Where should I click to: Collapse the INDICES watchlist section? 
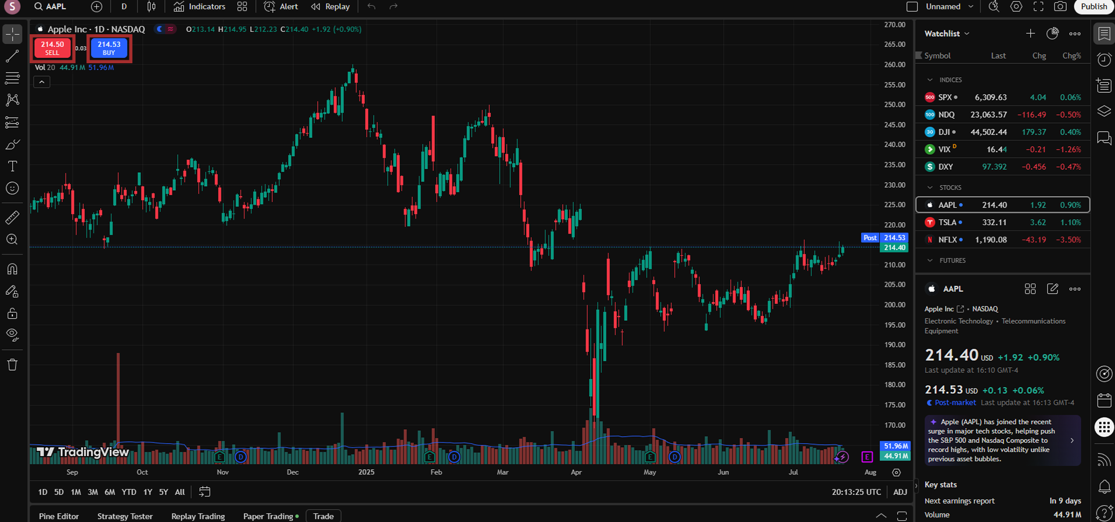tap(930, 80)
